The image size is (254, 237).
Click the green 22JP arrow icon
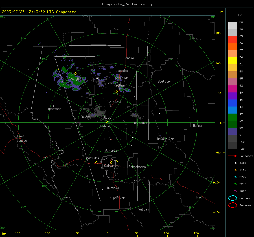click(233, 184)
